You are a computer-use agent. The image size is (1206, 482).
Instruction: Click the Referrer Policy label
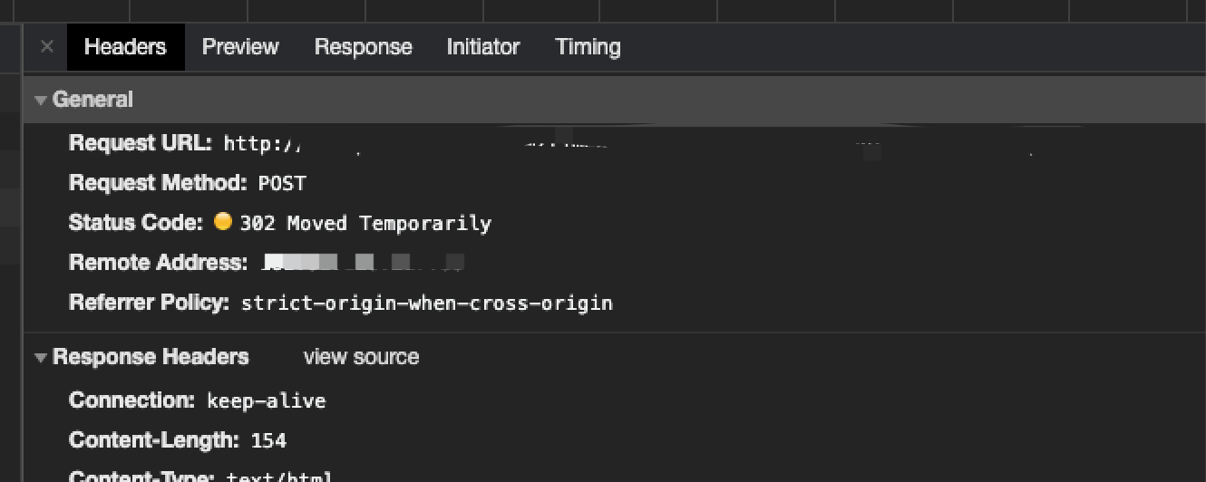click(150, 302)
